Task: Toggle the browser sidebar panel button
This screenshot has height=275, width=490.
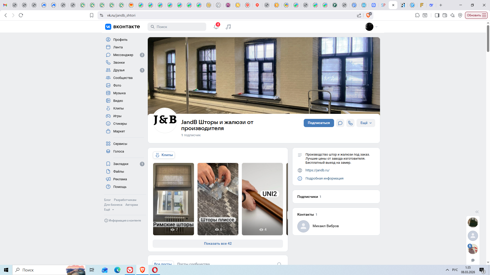Action: (437, 15)
